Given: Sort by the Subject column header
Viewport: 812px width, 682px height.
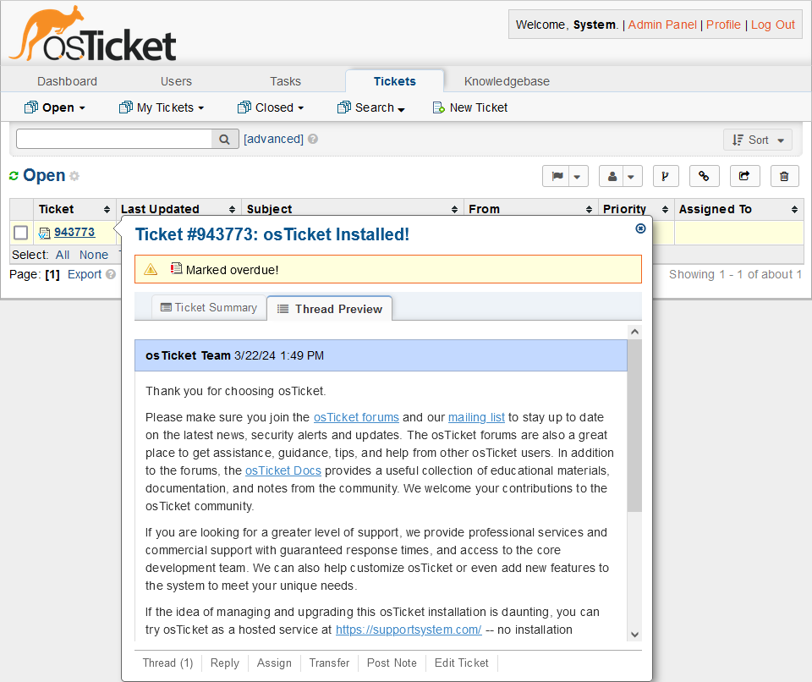Looking at the screenshot, I should (x=352, y=209).
